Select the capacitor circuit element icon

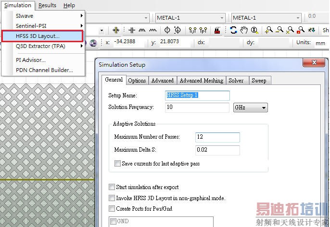pos(132,30)
